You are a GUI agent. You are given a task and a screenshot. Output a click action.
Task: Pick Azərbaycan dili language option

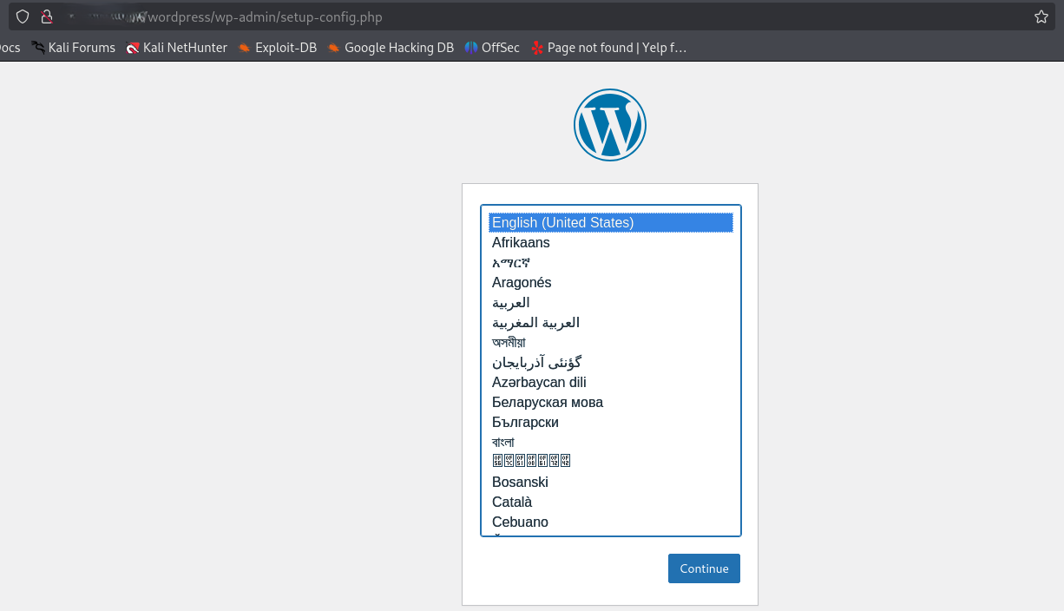pos(539,383)
